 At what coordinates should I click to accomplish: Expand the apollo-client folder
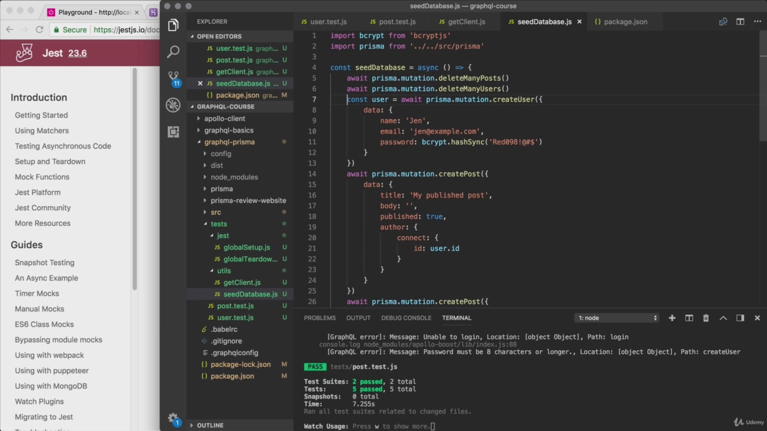point(225,119)
